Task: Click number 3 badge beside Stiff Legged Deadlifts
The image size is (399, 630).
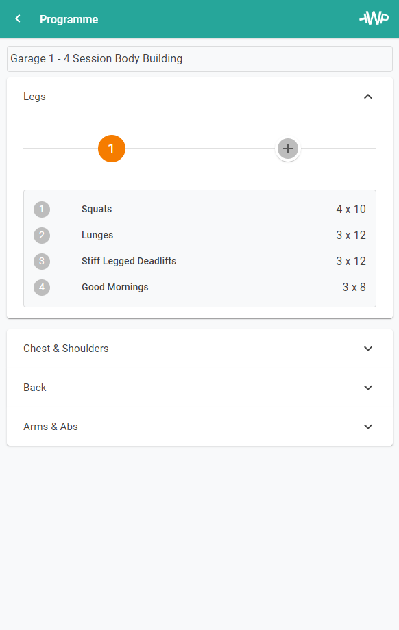Action: (42, 261)
